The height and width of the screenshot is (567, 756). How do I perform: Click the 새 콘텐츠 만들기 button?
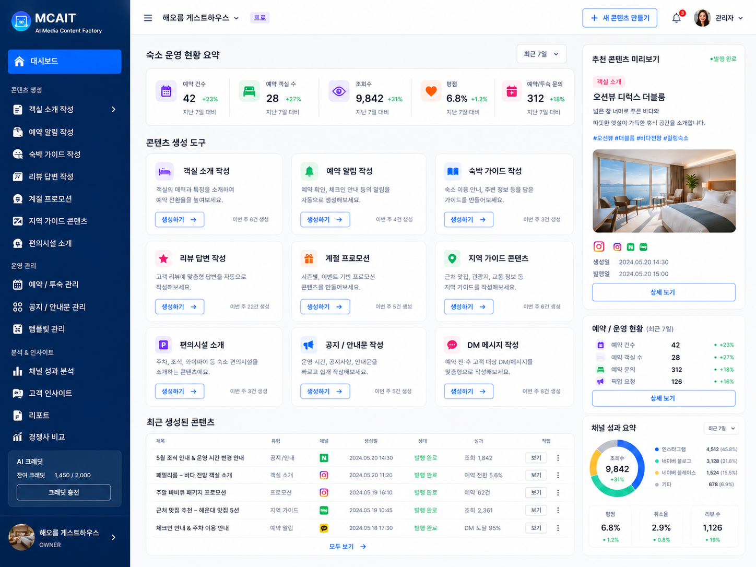click(x=620, y=18)
